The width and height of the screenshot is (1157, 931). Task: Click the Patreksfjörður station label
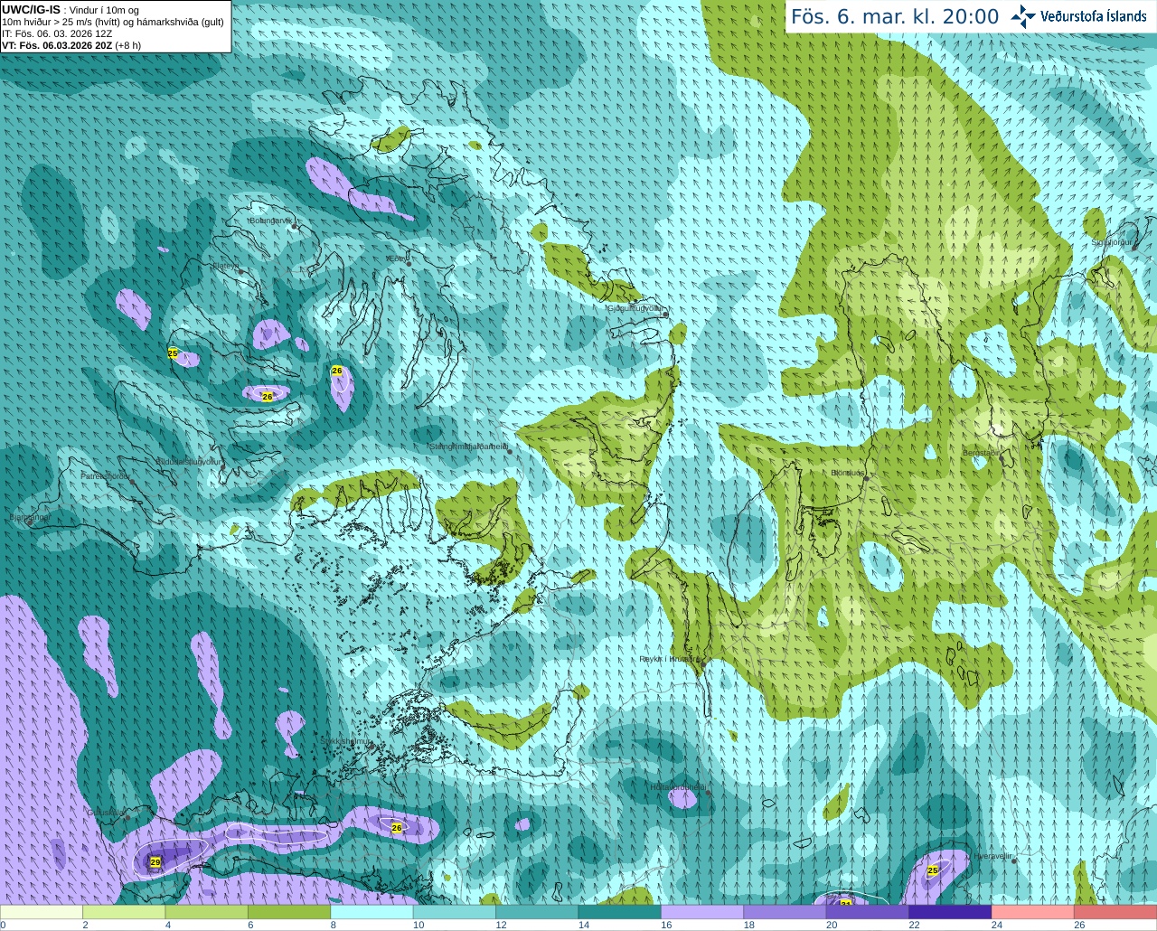tap(106, 476)
